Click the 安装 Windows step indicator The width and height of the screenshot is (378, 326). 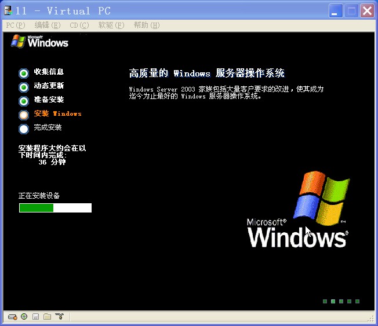(24, 115)
